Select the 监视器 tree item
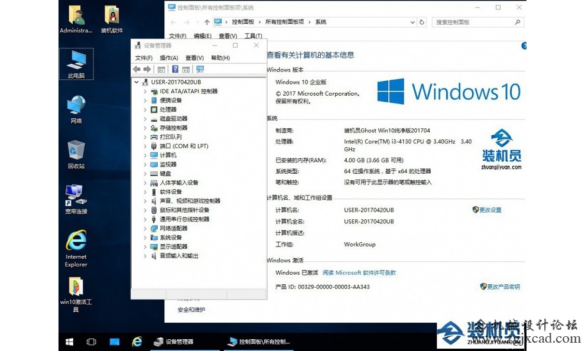Viewport: 585px width, 351px height. pos(164,164)
